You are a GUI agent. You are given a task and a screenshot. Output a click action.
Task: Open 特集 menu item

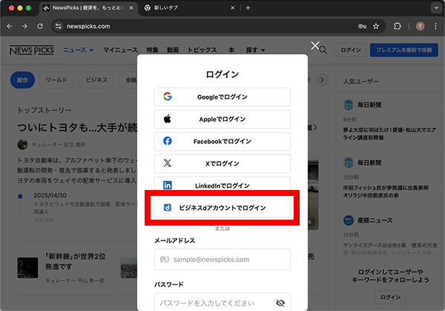pyautogui.click(x=152, y=50)
